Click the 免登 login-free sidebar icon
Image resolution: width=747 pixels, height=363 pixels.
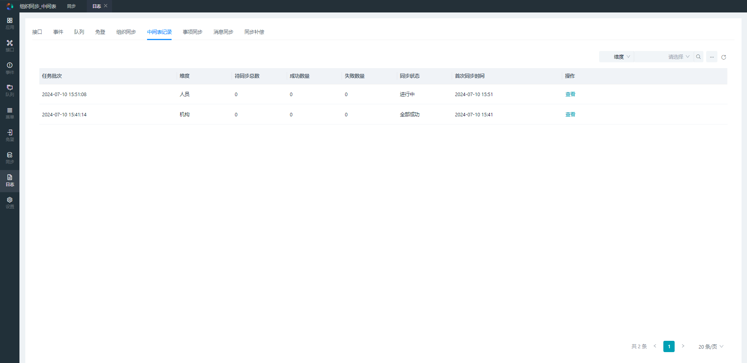(x=10, y=135)
